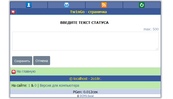Click the max: 500 label

151,29
